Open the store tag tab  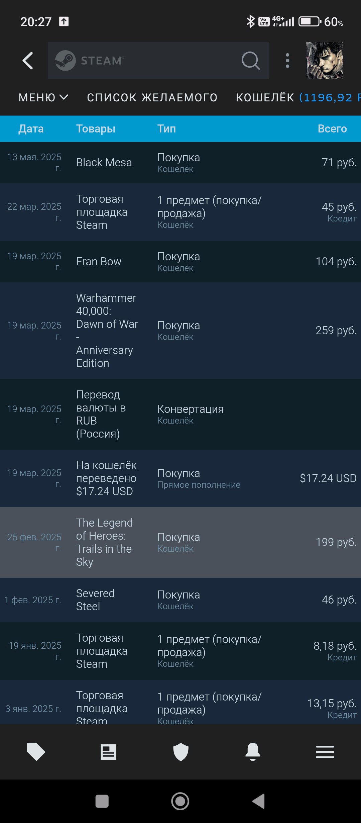pos(36,752)
